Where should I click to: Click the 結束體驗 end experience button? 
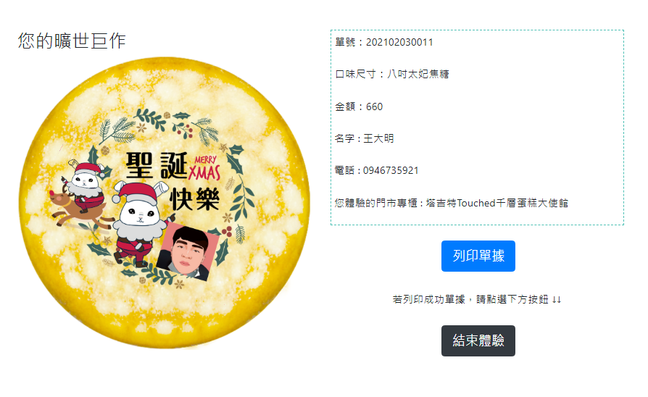478,340
